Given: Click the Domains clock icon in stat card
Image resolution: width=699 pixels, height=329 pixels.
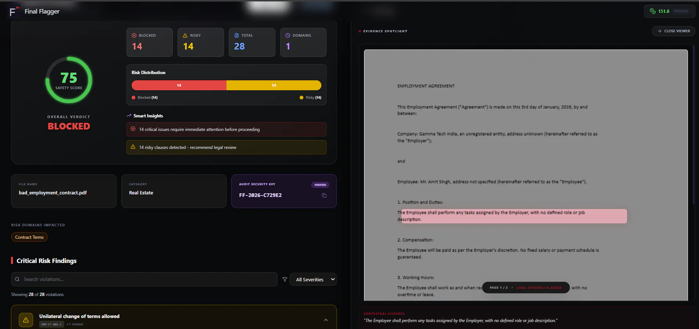Looking at the screenshot, I should (288, 36).
